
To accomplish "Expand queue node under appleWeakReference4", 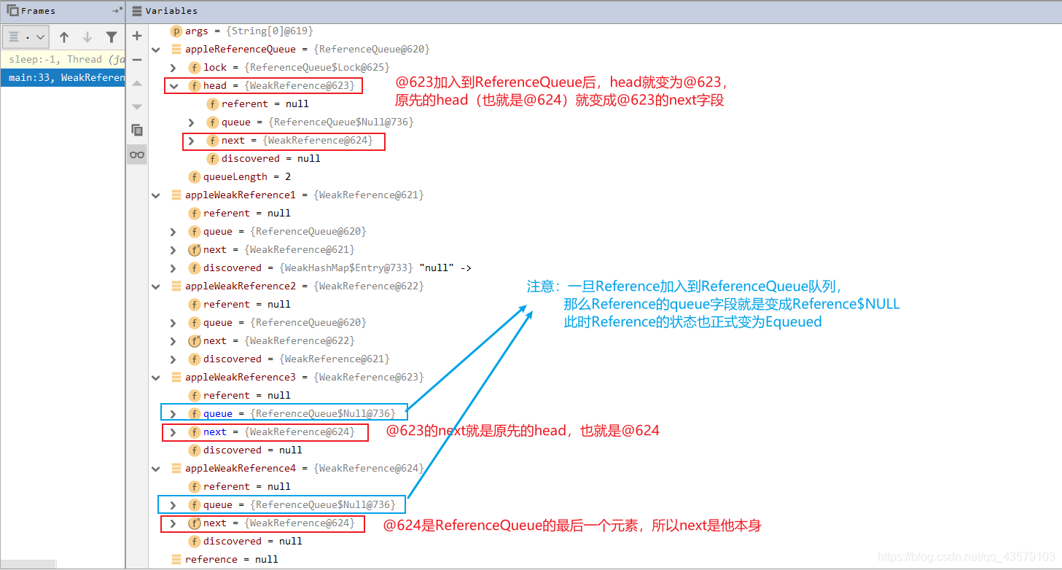I will point(173,505).
